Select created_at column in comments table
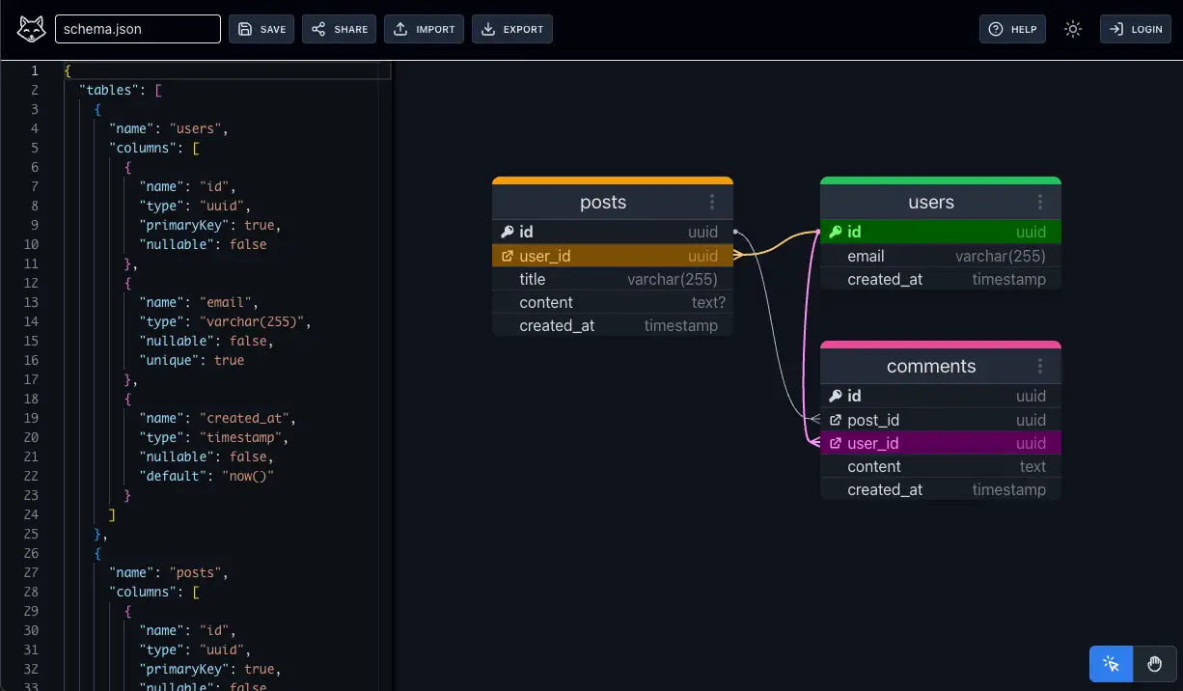The height and width of the screenshot is (691, 1183). point(941,489)
